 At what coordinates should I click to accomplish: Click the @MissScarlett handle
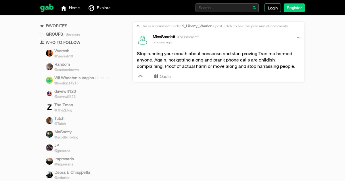pos(188,37)
